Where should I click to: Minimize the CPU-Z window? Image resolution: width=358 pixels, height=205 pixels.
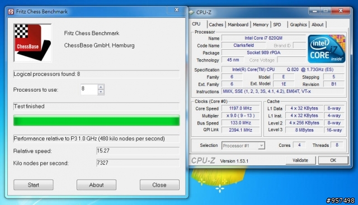314,11
